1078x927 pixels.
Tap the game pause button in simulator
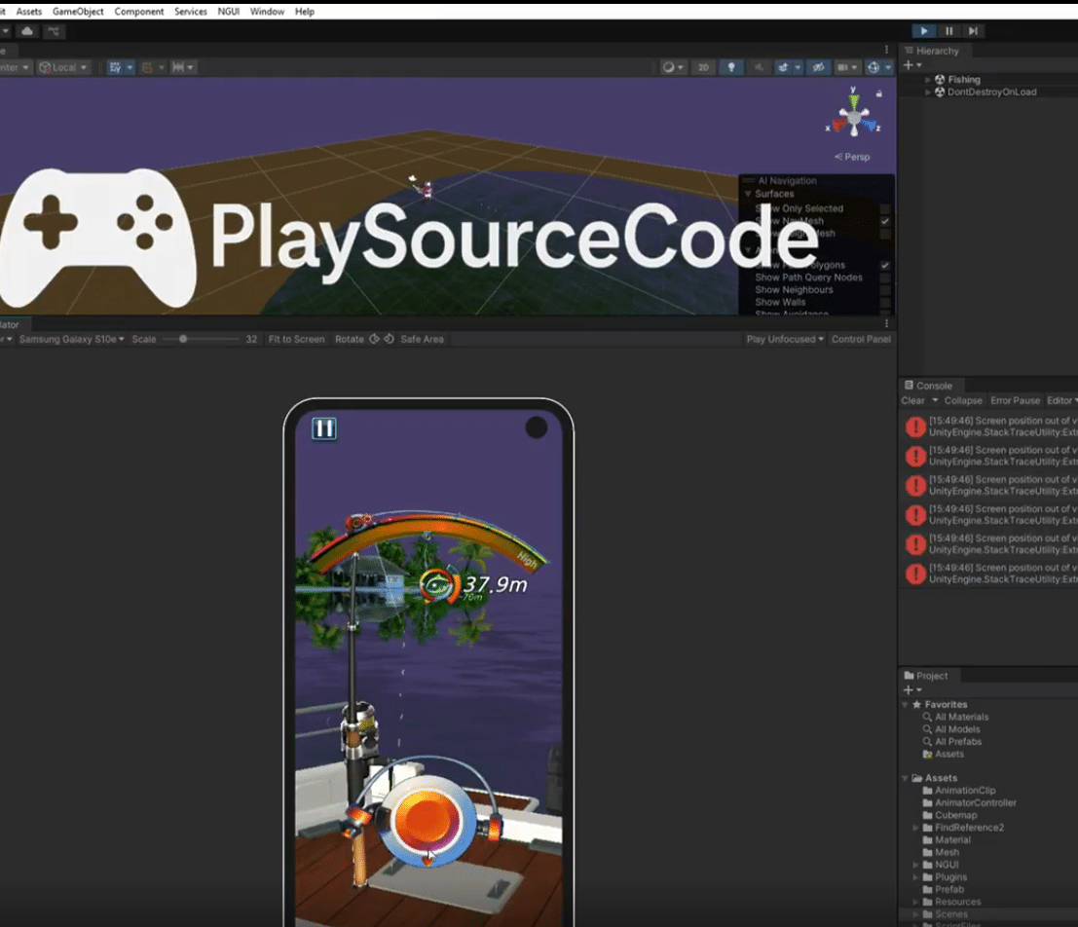point(324,428)
